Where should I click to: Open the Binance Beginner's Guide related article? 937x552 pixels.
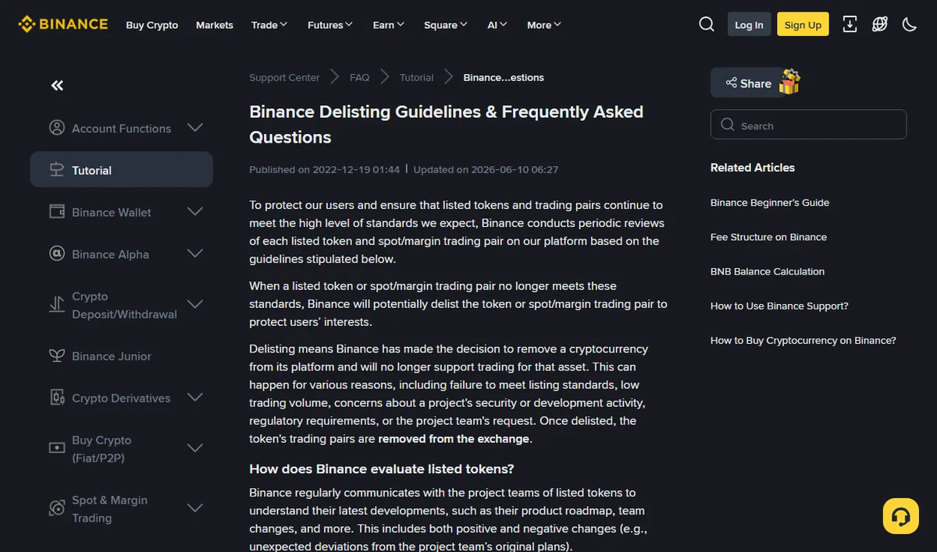coord(770,203)
